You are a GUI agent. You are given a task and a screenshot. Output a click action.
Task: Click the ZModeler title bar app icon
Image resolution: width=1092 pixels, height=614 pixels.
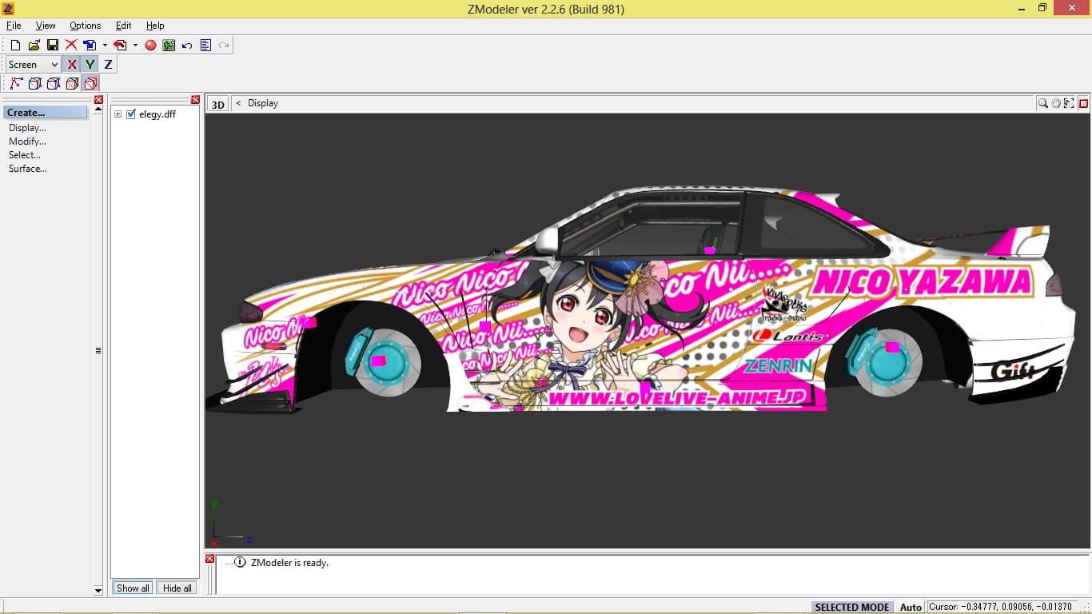9,9
